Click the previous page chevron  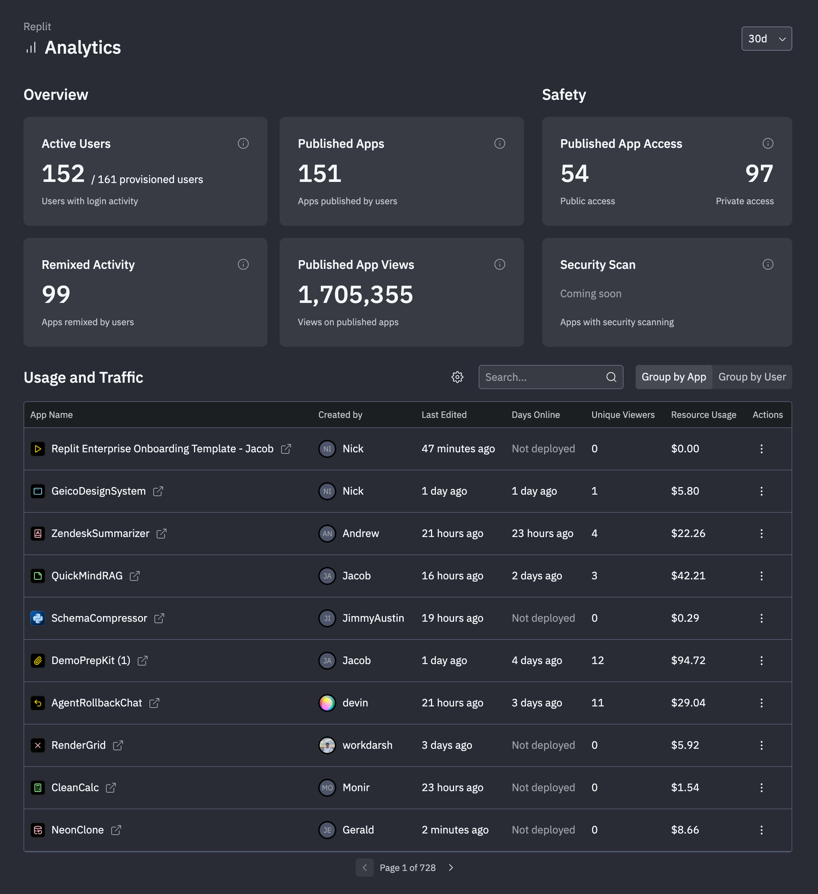(x=365, y=868)
